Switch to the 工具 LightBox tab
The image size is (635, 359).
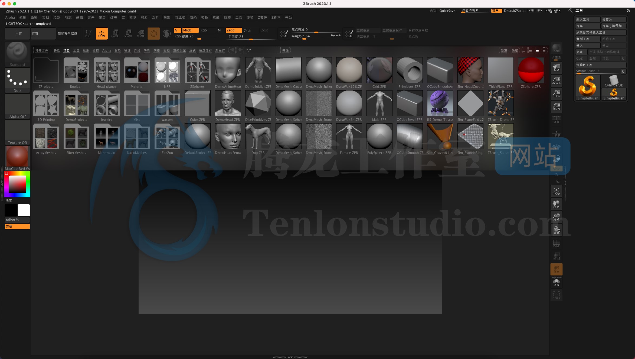[76, 51]
